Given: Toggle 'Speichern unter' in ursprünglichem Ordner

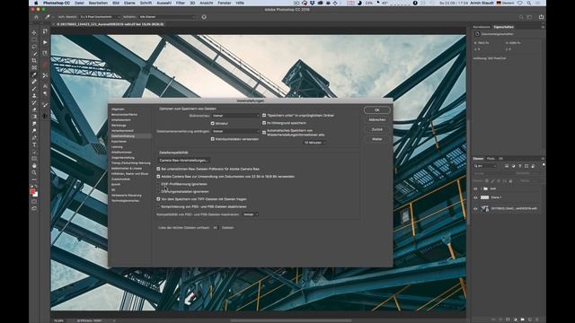Looking at the screenshot, I should tap(264, 116).
